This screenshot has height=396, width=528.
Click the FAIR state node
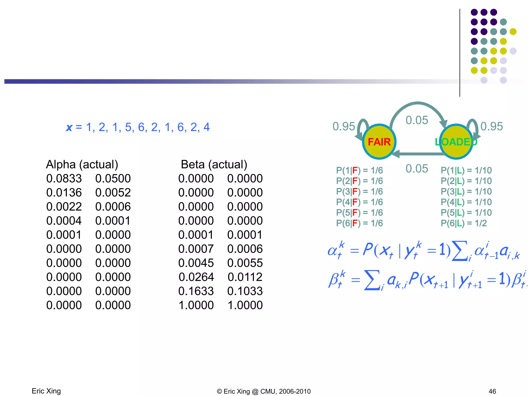379,142
